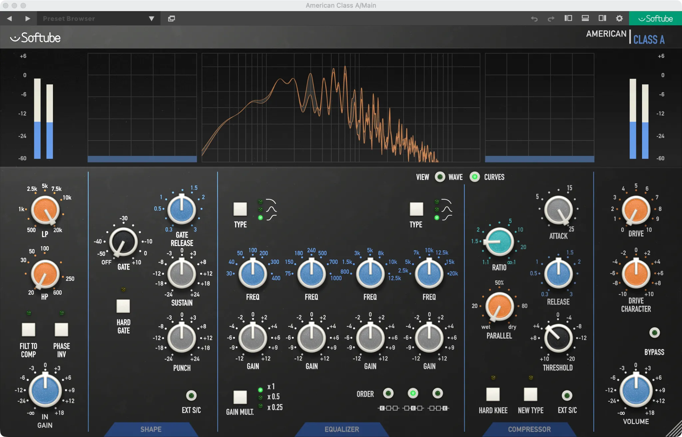
Task: Toggle the right panel layout icon
Action: point(602,18)
